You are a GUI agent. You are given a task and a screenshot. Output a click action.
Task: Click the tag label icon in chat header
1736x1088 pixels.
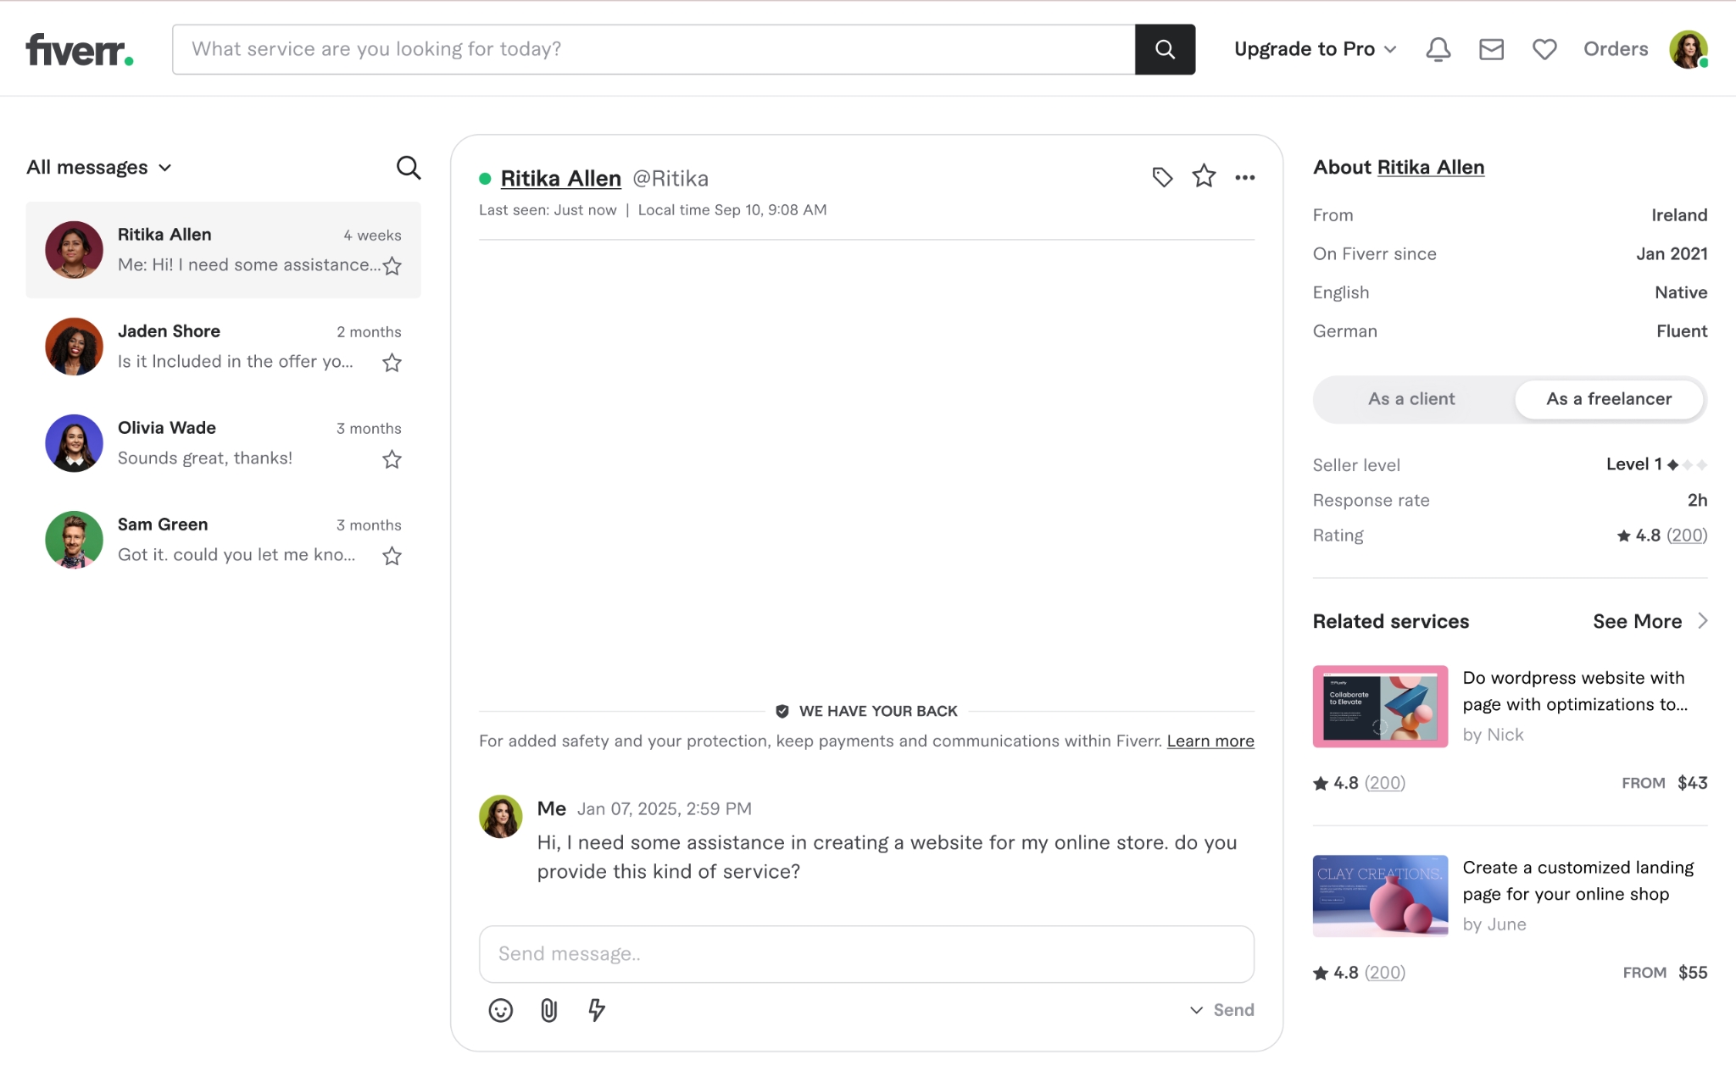pos(1162,177)
